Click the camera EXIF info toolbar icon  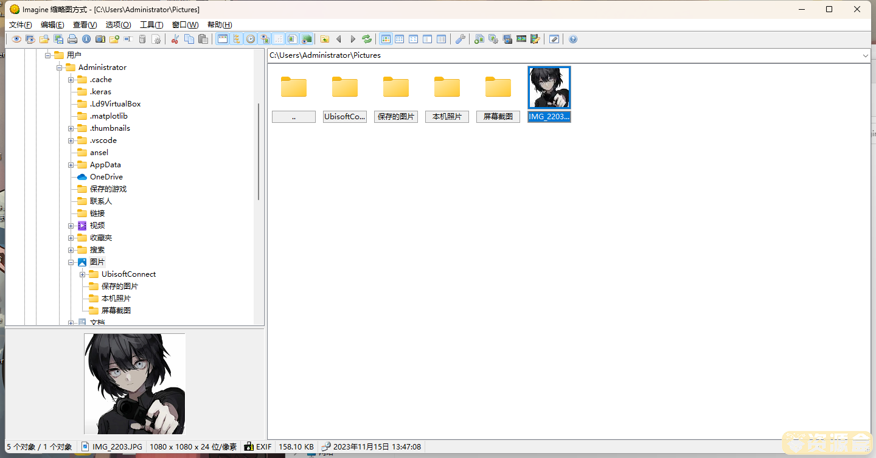[100, 39]
